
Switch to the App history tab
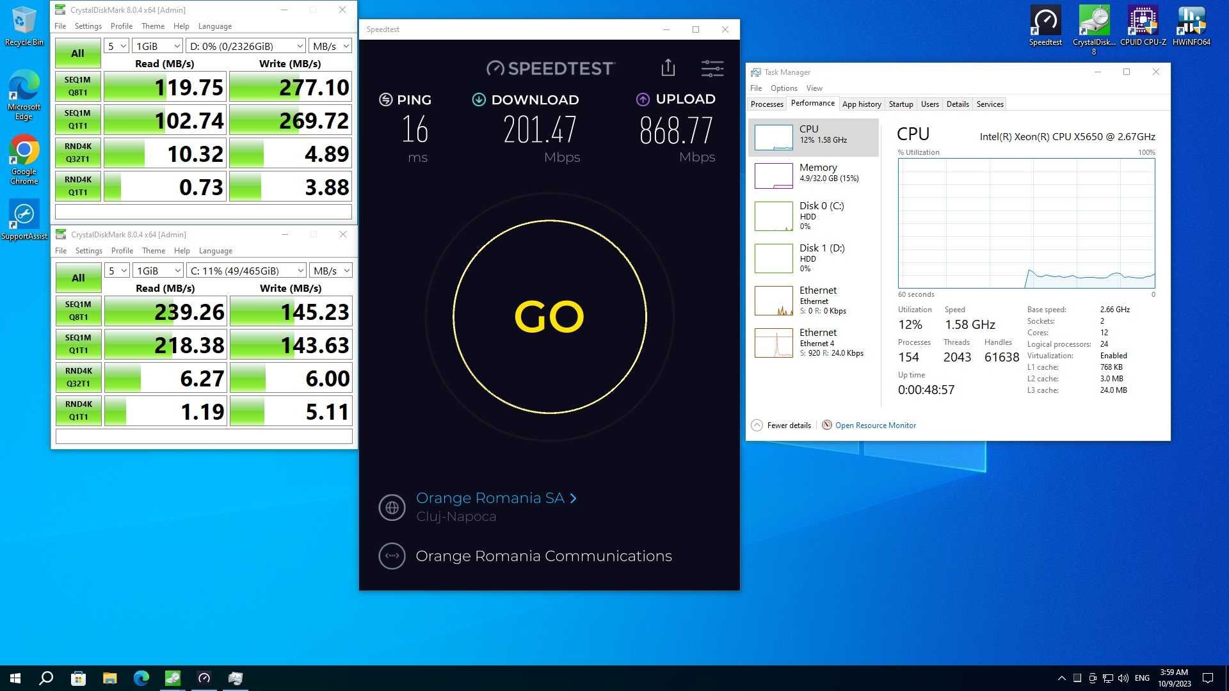(862, 104)
